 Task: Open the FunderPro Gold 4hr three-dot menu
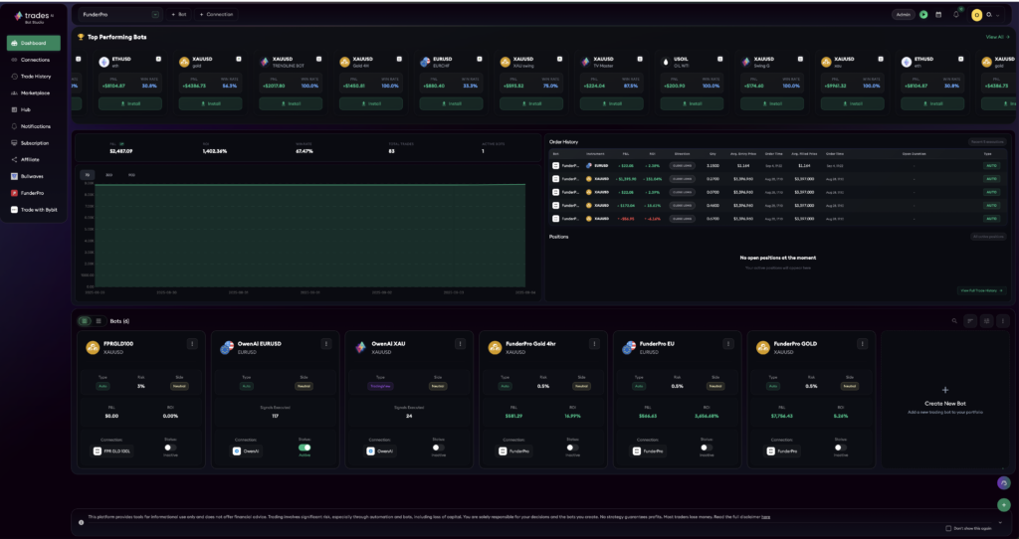[594, 343]
